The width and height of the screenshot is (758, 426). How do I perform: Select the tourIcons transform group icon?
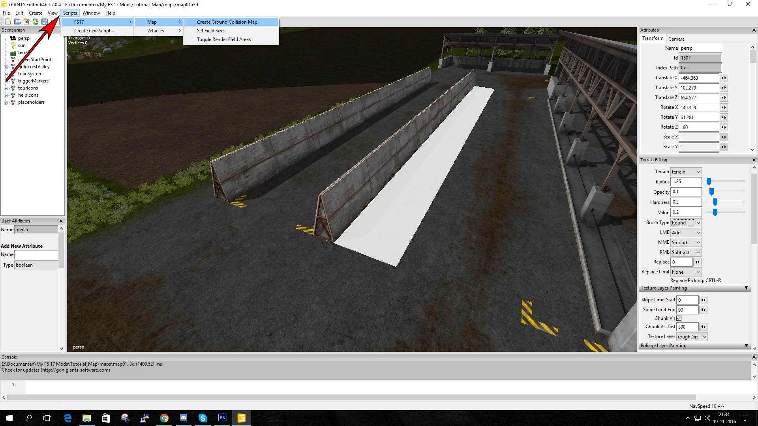(x=13, y=88)
